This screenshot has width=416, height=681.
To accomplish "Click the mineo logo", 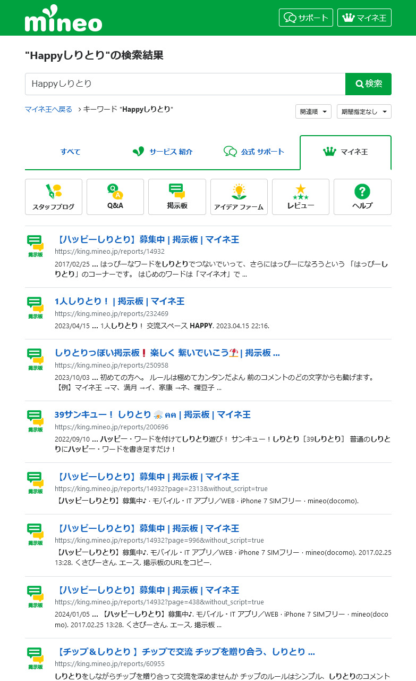I will pos(63,18).
